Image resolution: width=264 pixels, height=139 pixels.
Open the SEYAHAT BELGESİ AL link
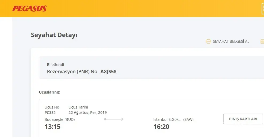231,41
